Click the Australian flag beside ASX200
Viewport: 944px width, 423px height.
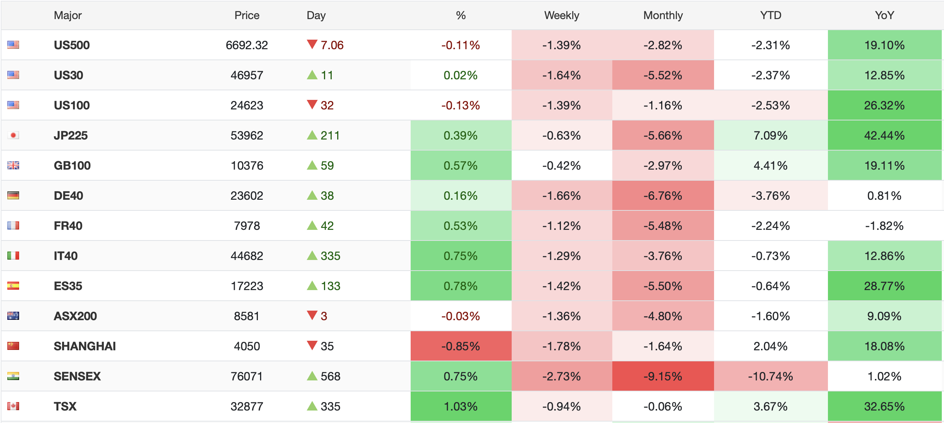pos(13,316)
